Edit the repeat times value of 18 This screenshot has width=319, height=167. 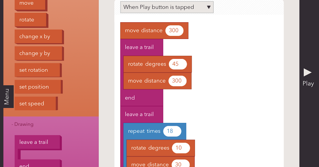[x=172, y=131]
